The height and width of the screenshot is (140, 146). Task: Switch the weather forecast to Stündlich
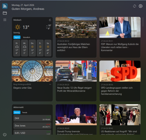point(26,37)
